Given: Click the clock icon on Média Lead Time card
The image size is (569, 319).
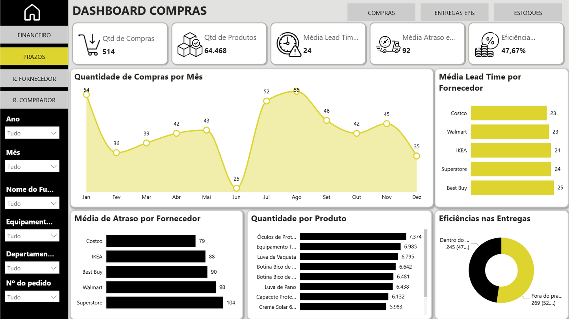Looking at the screenshot, I should tap(288, 43).
